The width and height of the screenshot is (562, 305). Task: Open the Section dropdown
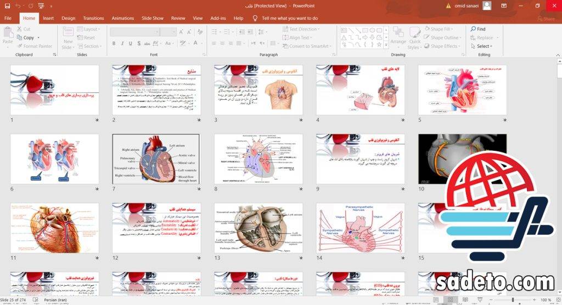point(89,46)
